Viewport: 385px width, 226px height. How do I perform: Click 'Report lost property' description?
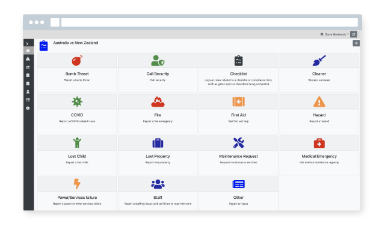click(158, 163)
